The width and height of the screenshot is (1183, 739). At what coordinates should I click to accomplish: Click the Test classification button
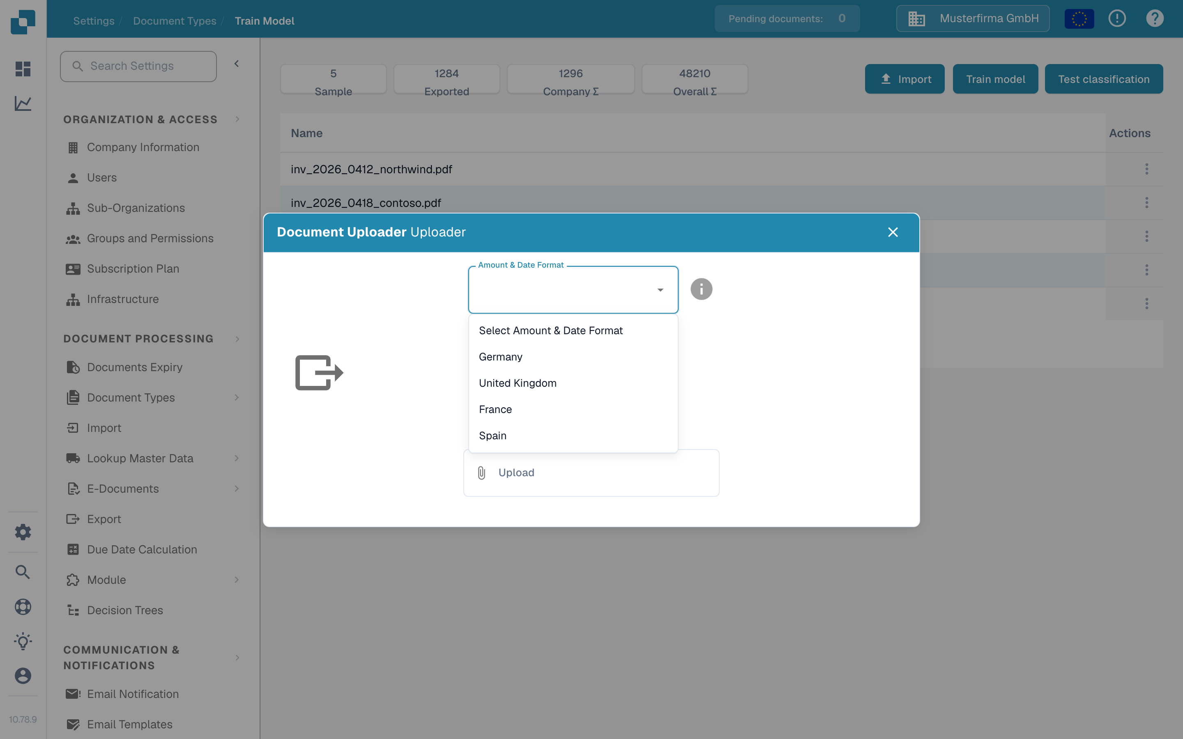pos(1104,79)
